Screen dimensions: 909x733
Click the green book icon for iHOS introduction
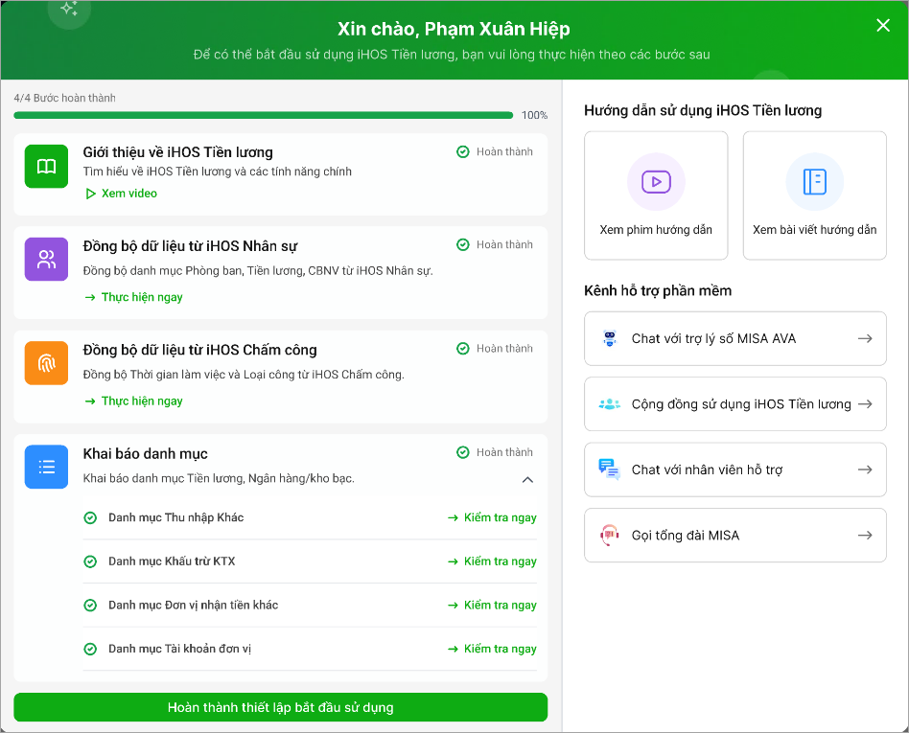(46, 167)
